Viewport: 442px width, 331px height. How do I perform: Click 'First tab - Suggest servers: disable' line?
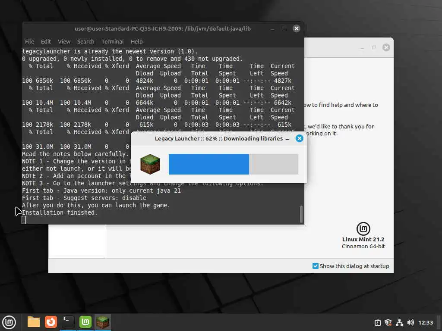(84, 198)
